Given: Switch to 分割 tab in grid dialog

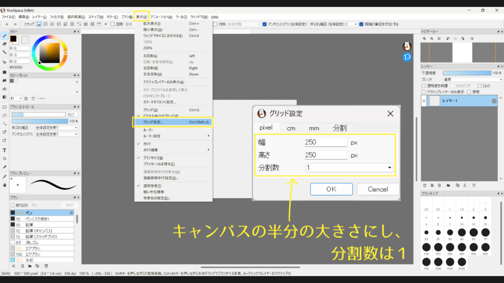Looking at the screenshot, I should [340, 128].
